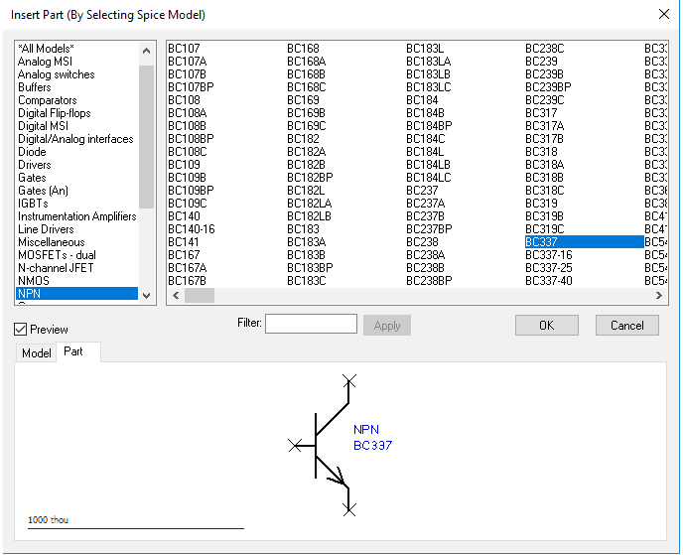Viewport: 683px width, 555px height.
Task: Click the OK button
Action: click(546, 325)
